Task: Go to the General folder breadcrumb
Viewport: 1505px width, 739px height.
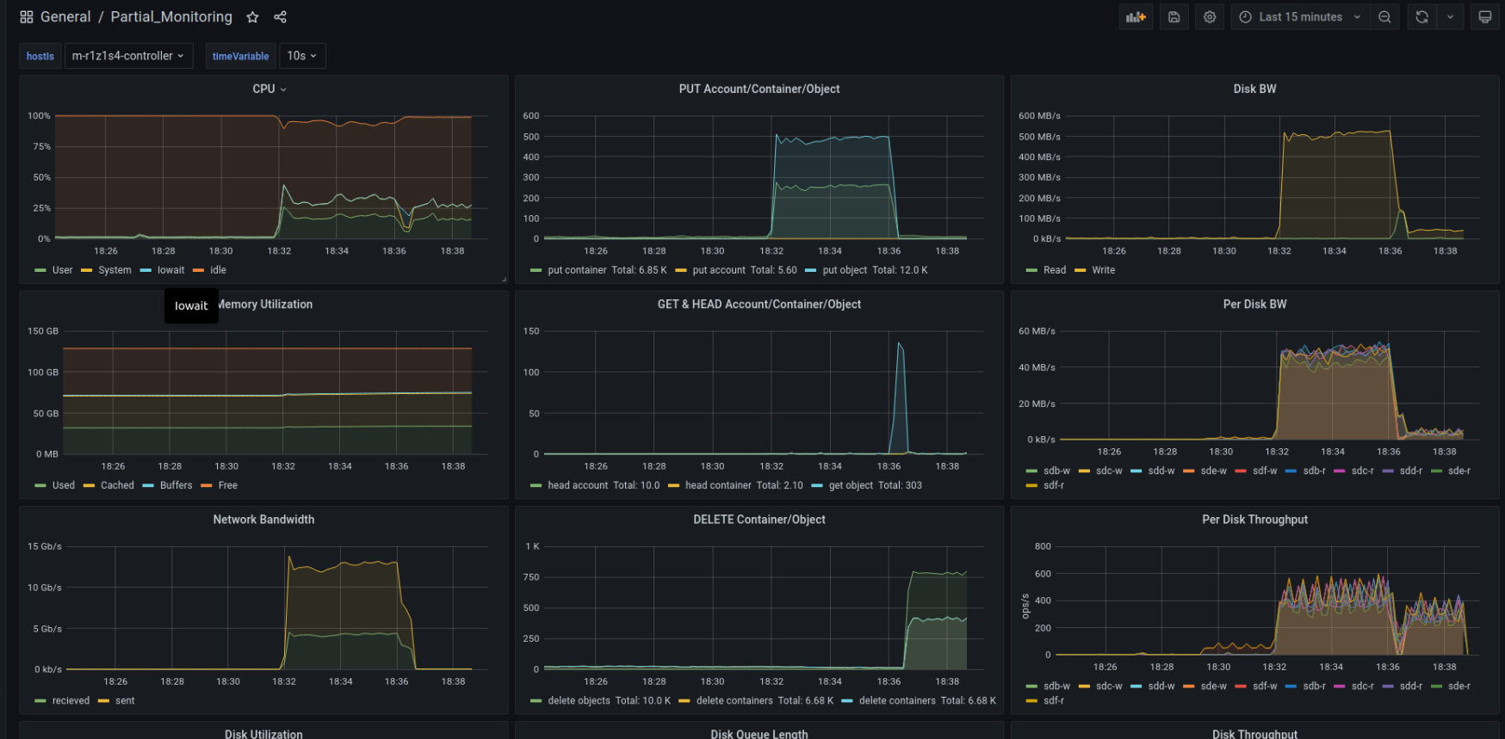Action: pyautogui.click(x=65, y=17)
